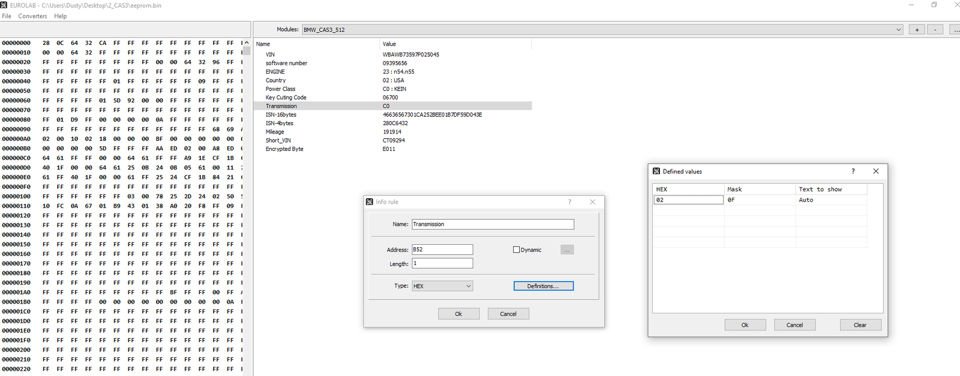This screenshot has width=960, height=376.
Task: Select the ISN-4bytes row
Action: [394, 123]
